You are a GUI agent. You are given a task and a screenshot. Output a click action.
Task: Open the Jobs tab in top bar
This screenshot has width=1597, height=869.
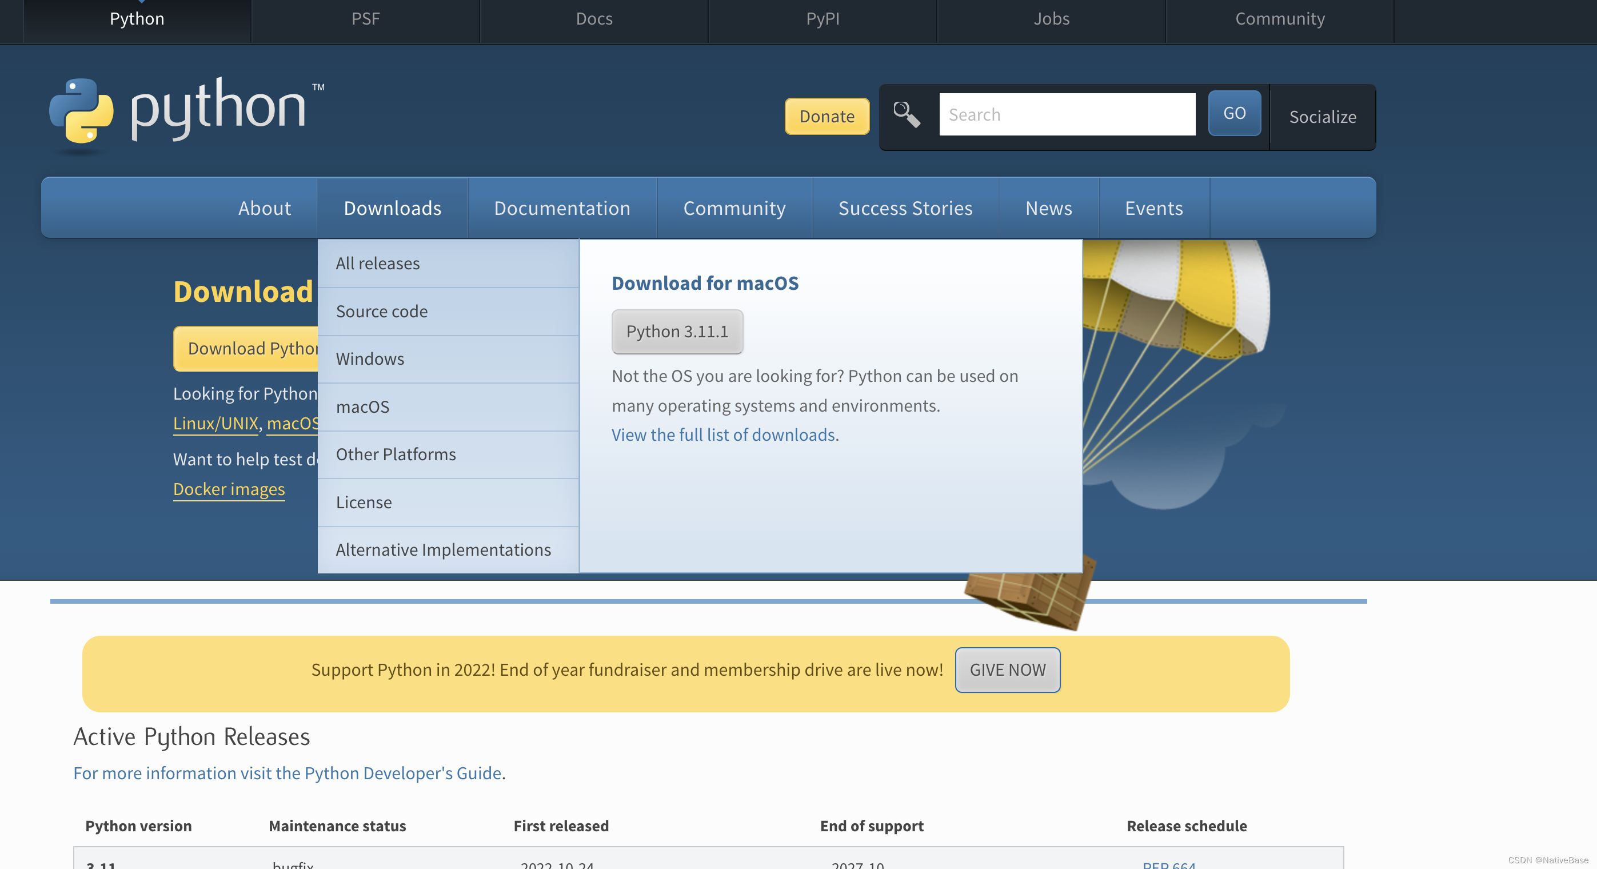click(x=1052, y=19)
